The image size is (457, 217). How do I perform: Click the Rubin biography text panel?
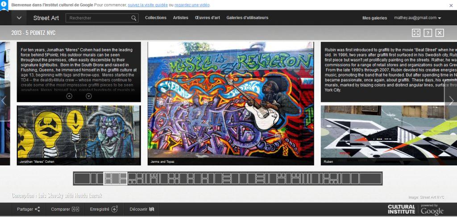click(x=389, y=72)
